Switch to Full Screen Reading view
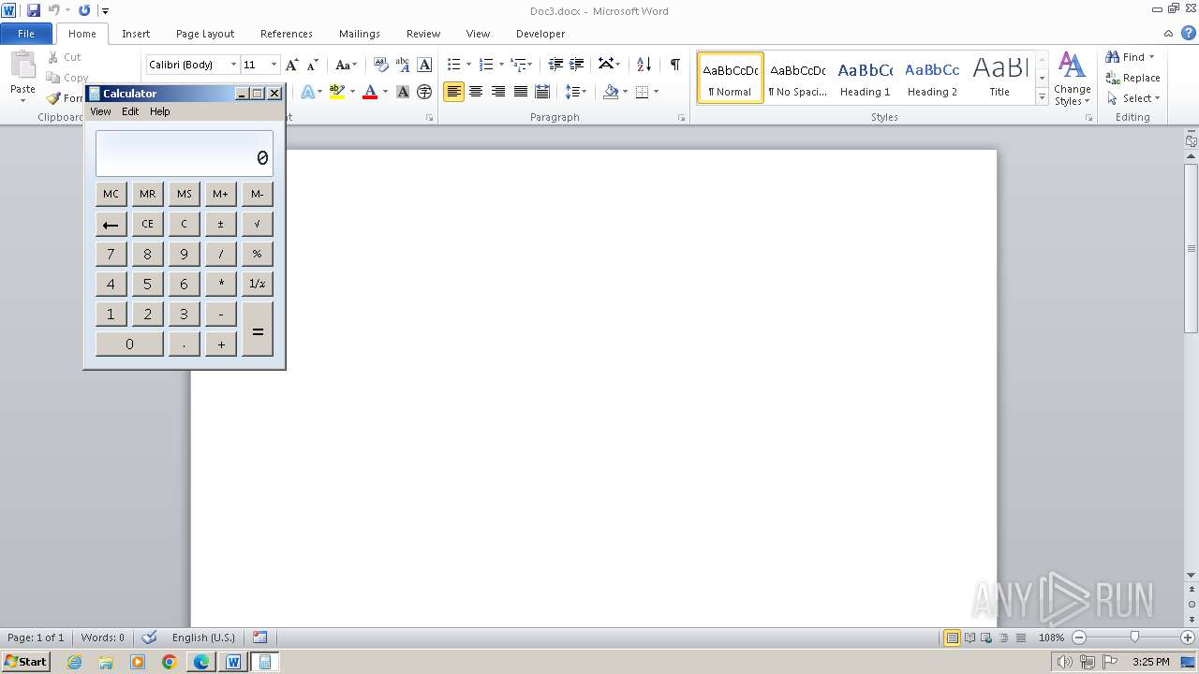The image size is (1199, 674). (969, 637)
